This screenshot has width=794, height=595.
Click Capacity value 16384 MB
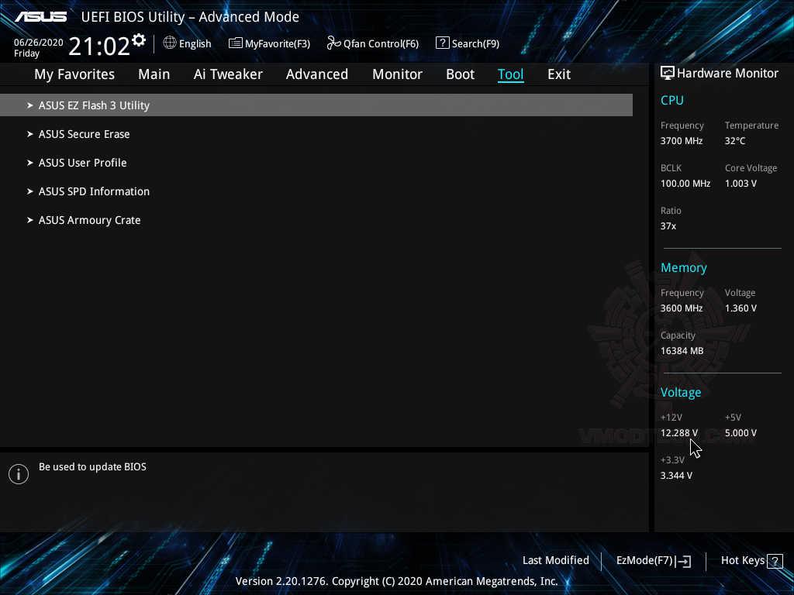coord(682,351)
